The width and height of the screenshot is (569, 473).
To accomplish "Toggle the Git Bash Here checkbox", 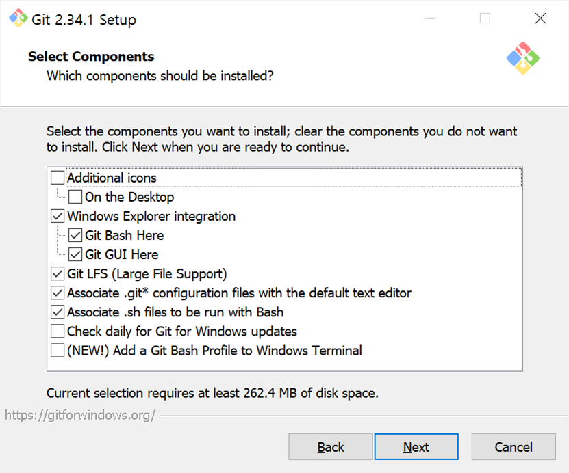I will click(75, 235).
